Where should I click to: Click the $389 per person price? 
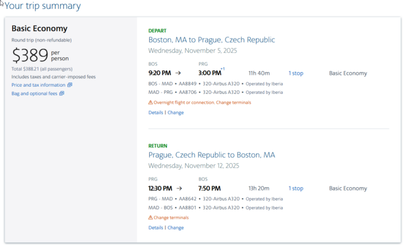click(40, 55)
